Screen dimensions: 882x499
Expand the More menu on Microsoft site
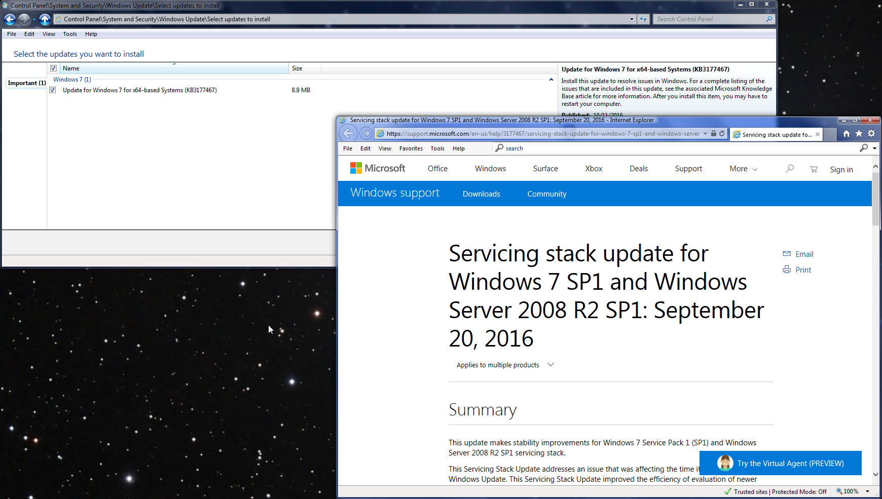(743, 169)
